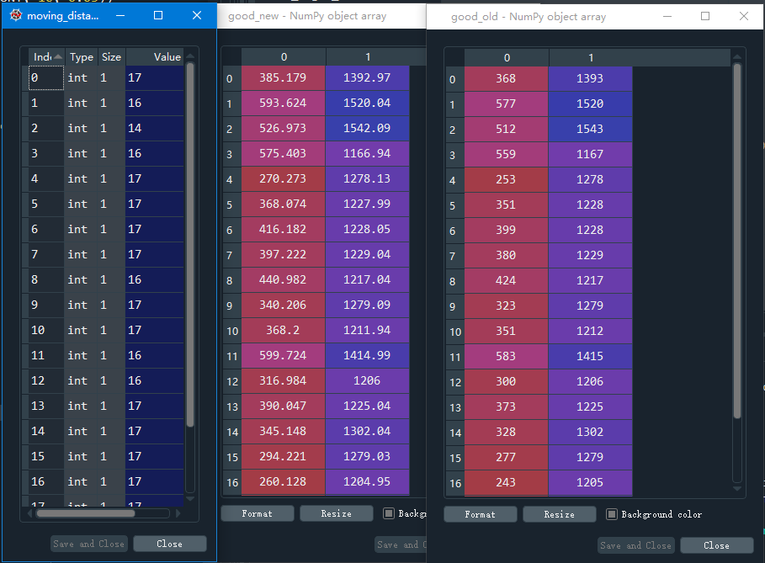
Task: Click scroll-down arrow in good_old array
Action: coord(737,488)
